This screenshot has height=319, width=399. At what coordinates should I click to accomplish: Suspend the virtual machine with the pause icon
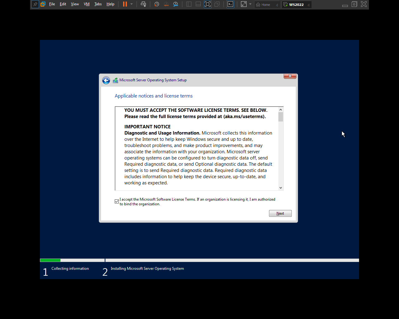pos(126,4)
